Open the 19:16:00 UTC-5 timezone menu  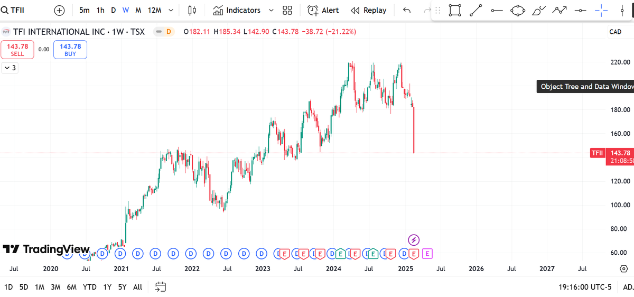pos(585,287)
